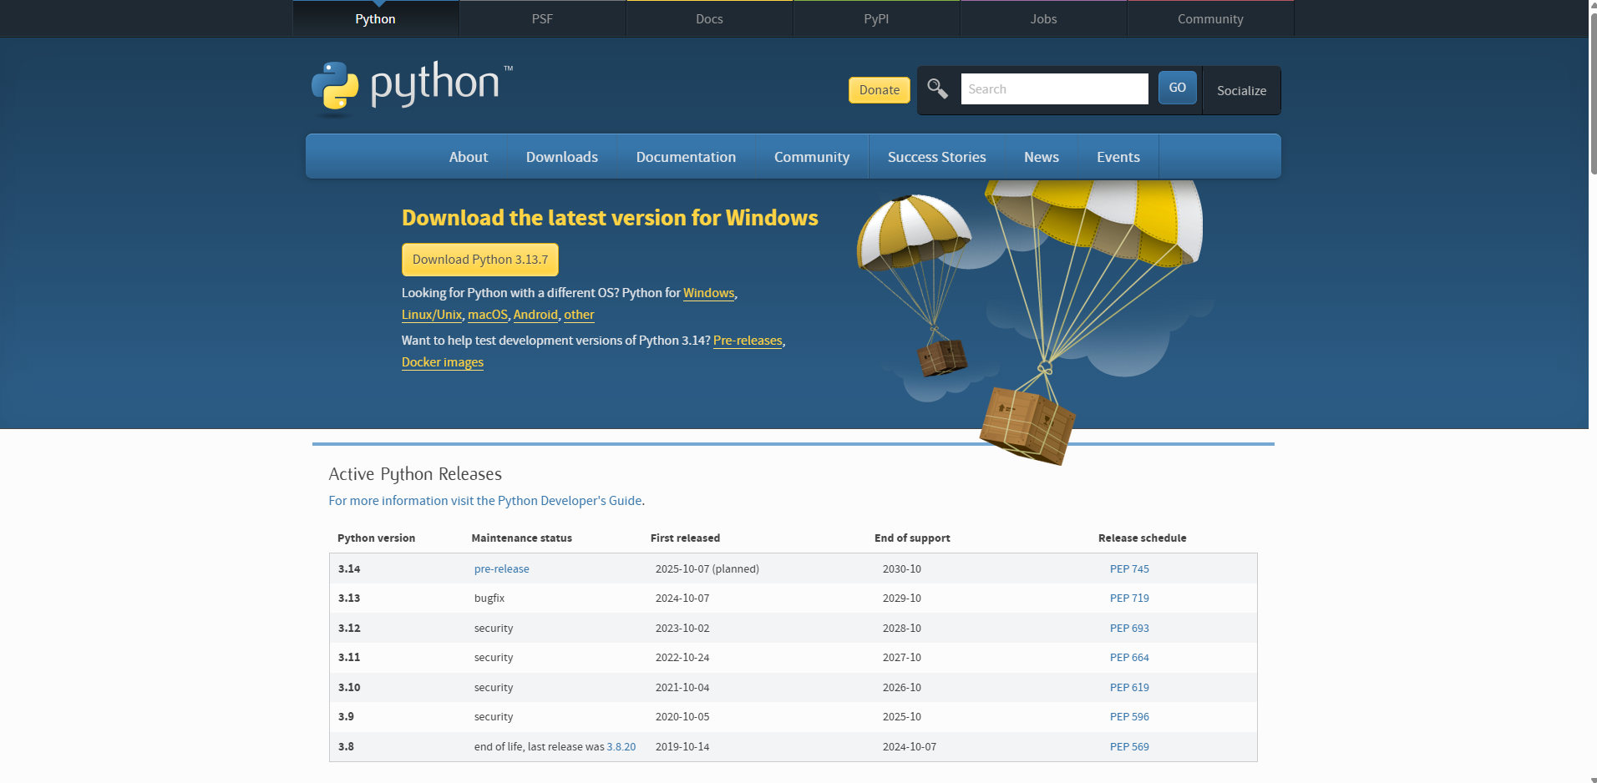Click the Donate button
This screenshot has width=1597, height=783.
click(879, 89)
